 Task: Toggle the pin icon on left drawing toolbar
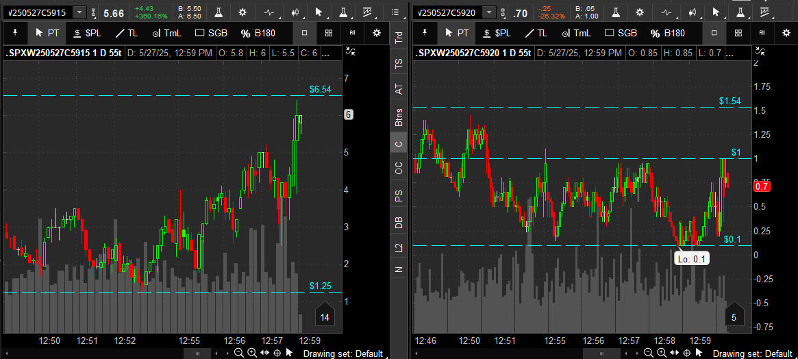coord(14,33)
